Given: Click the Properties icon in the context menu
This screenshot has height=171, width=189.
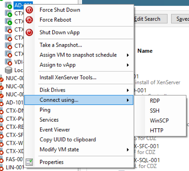Looking at the screenshot, I should point(29,162).
